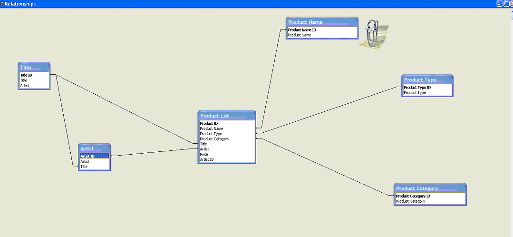This screenshot has height=237, width=513.
Task: Select Product ID field in Product List
Action: click(x=227, y=123)
